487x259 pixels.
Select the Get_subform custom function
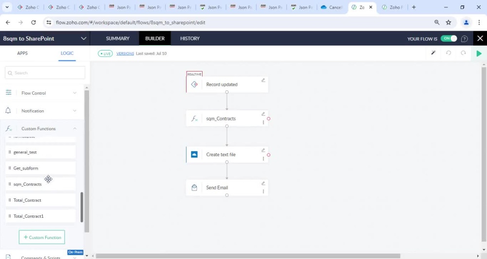click(40, 168)
